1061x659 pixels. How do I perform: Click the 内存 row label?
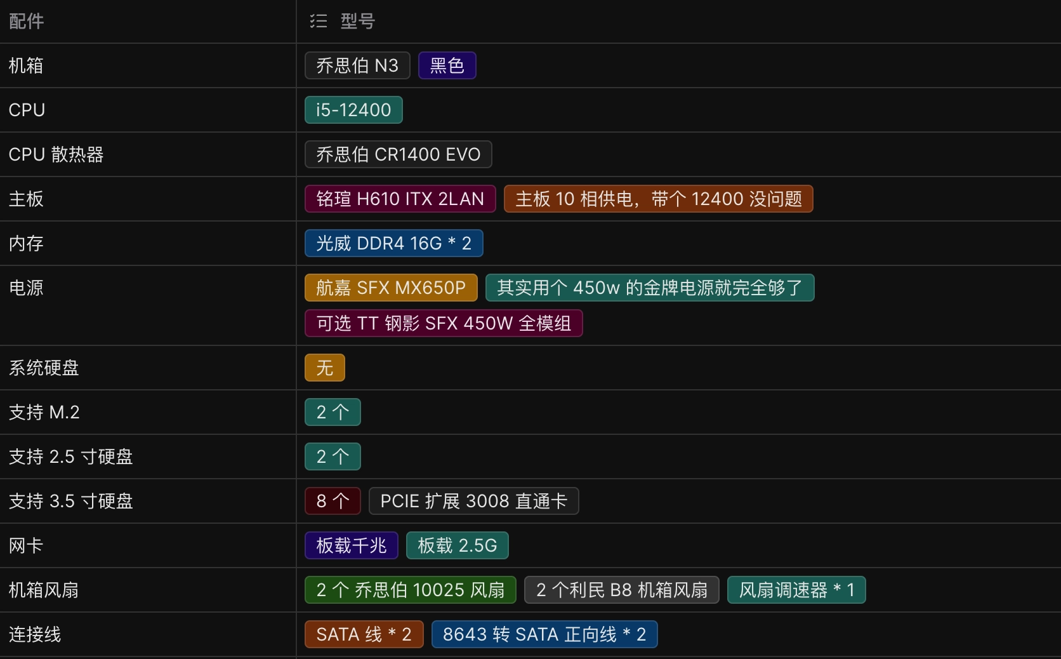26,243
